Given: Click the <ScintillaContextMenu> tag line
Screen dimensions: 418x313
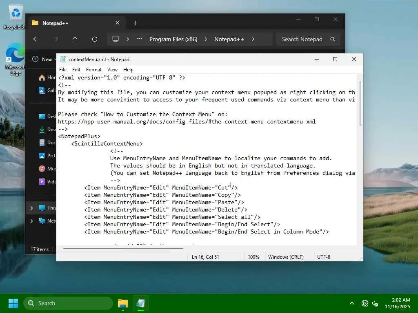Looking at the screenshot, I should point(107,144).
